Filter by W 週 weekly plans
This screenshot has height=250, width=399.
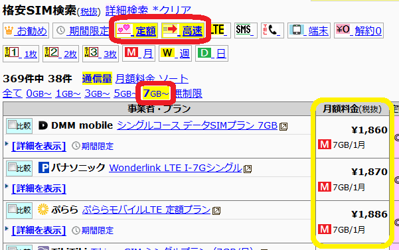point(175,53)
